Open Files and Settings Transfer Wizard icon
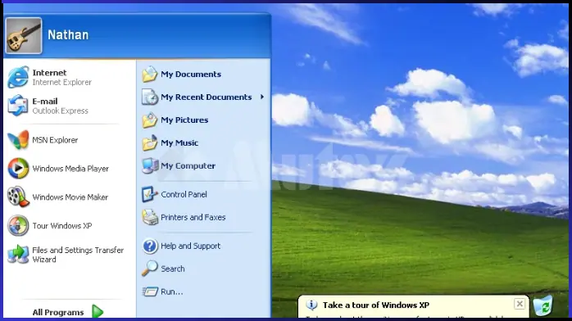 click(18, 254)
